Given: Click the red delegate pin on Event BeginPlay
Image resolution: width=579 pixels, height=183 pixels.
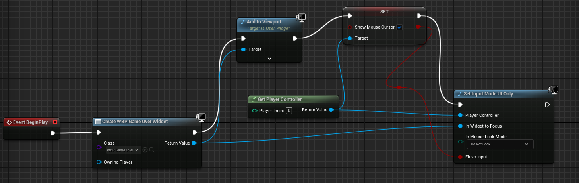Looking at the screenshot, I should click(x=55, y=122).
